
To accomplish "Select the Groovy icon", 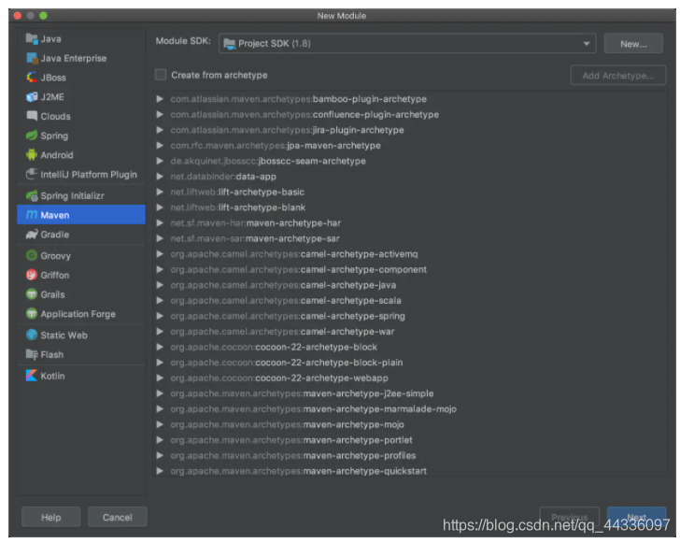I will [x=32, y=255].
